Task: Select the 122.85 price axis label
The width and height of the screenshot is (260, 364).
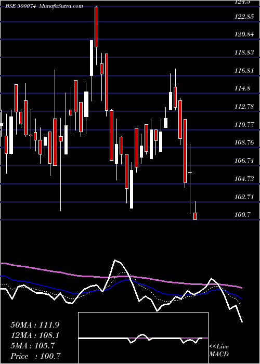Action: coord(244,17)
